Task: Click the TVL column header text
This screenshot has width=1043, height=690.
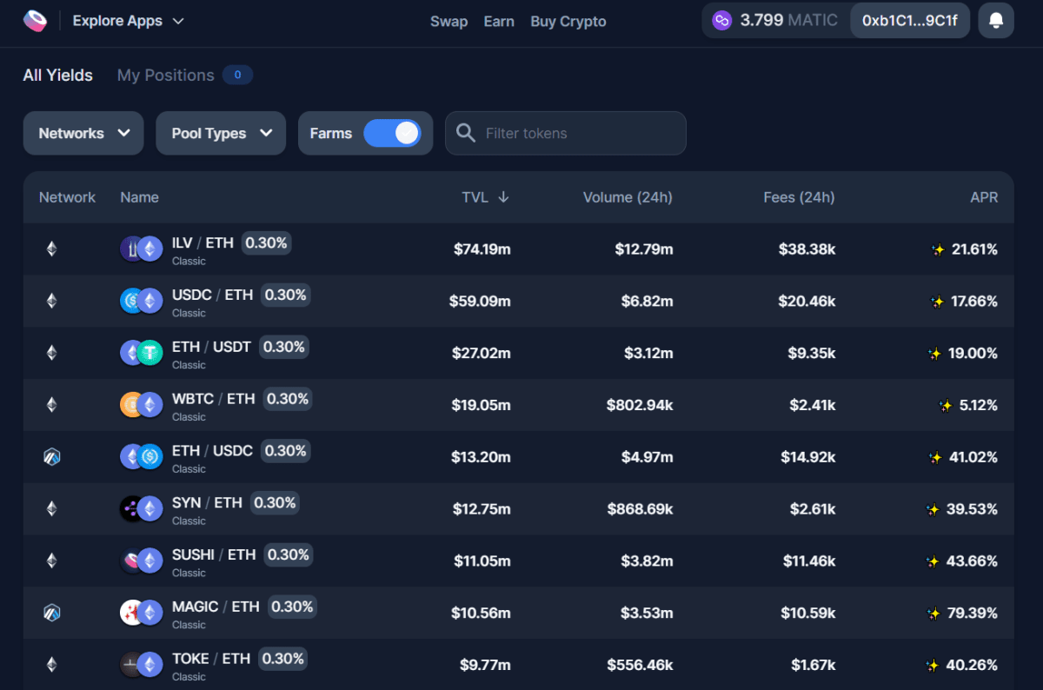Action: click(x=475, y=197)
